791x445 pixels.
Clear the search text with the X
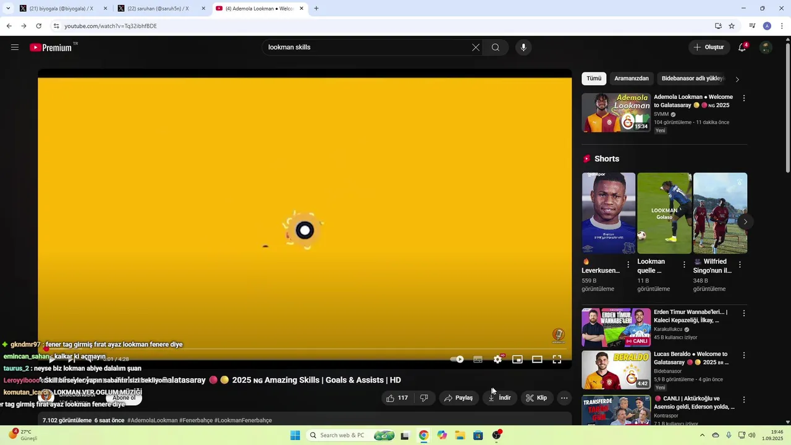[476, 48]
